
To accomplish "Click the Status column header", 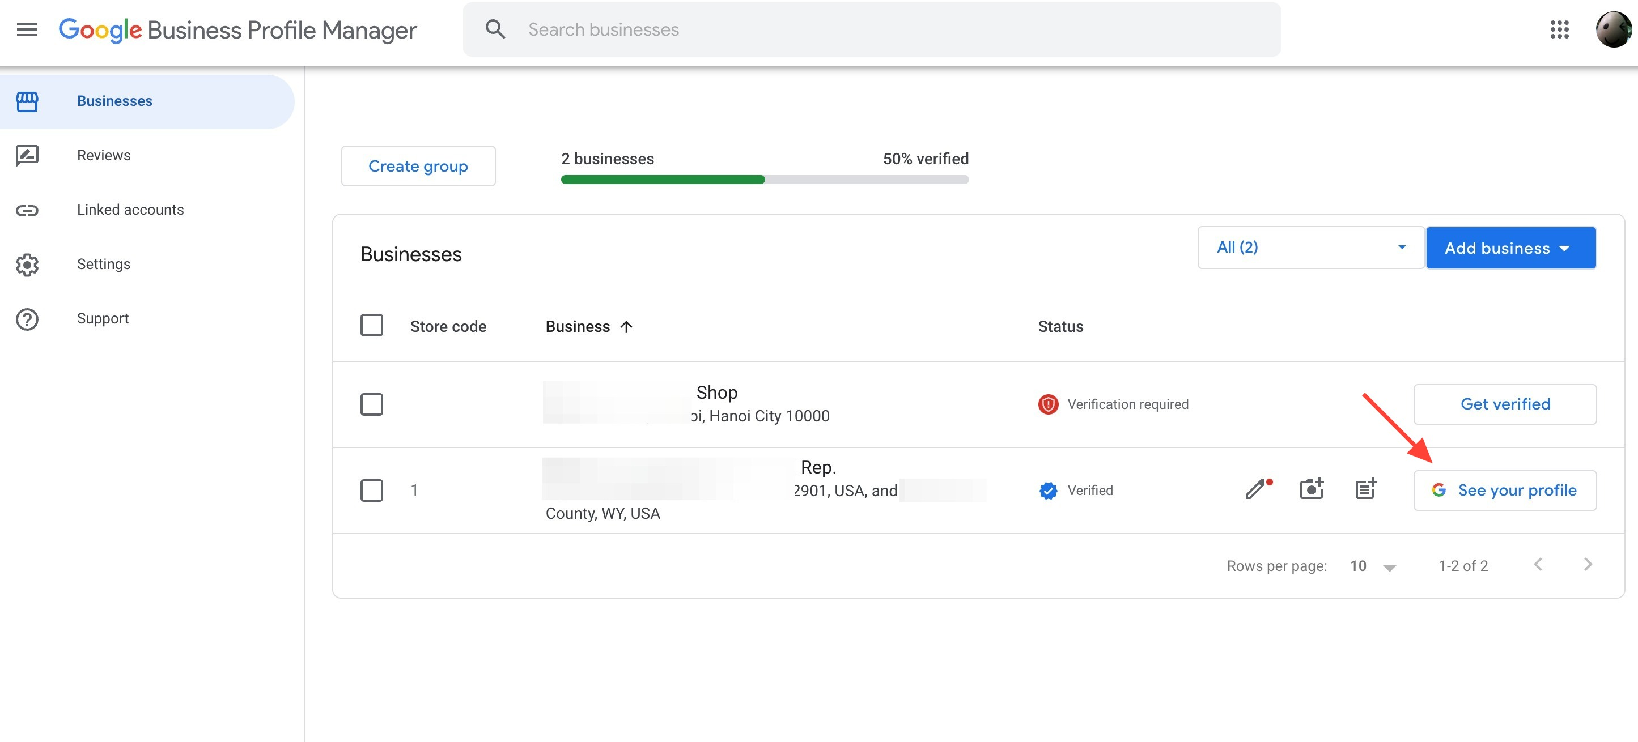I will coord(1060,326).
